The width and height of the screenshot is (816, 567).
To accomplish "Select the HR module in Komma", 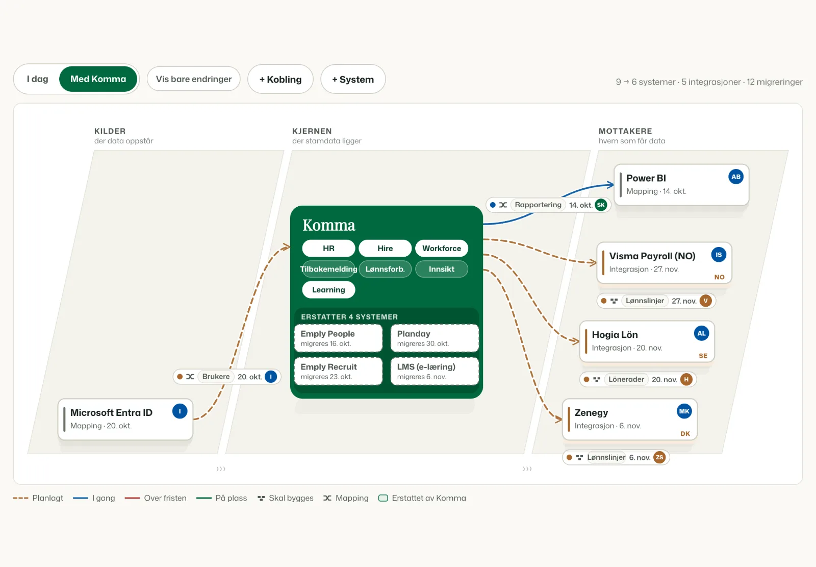I will coord(328,249).
